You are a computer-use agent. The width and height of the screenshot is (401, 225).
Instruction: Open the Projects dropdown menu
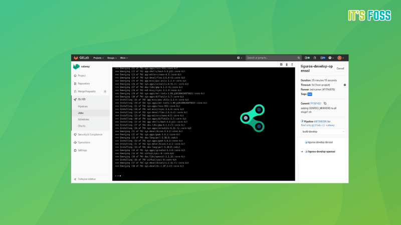(98, 58)
